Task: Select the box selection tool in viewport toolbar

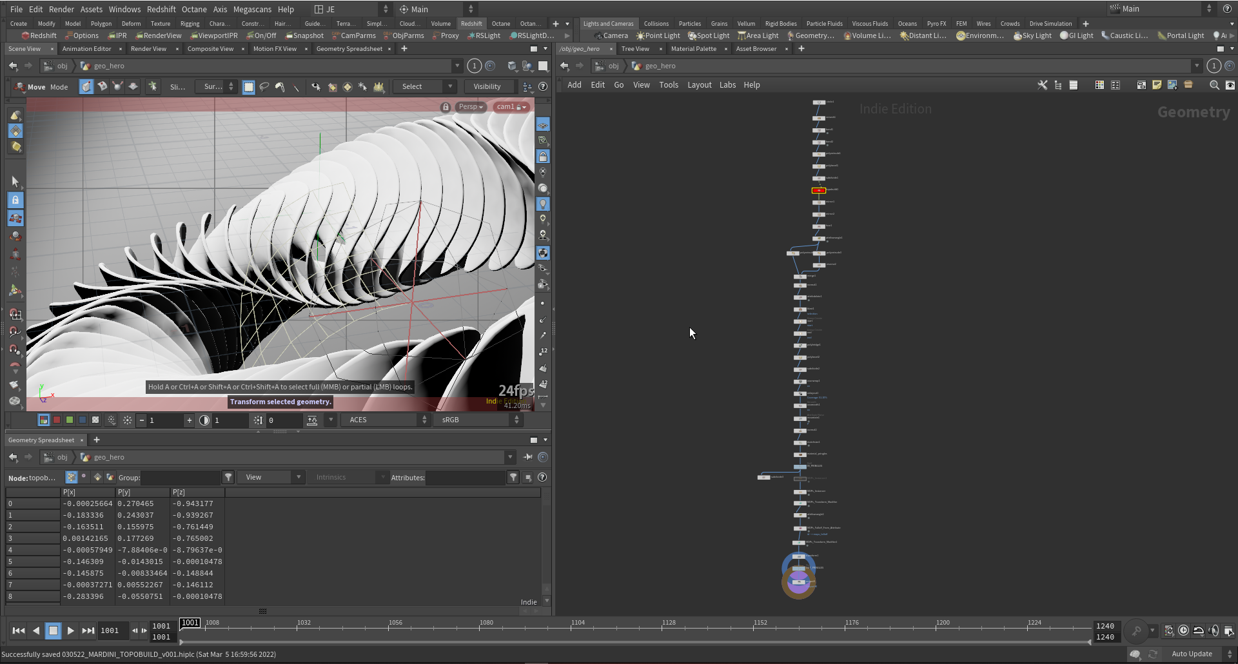Action: pos(248,86)
